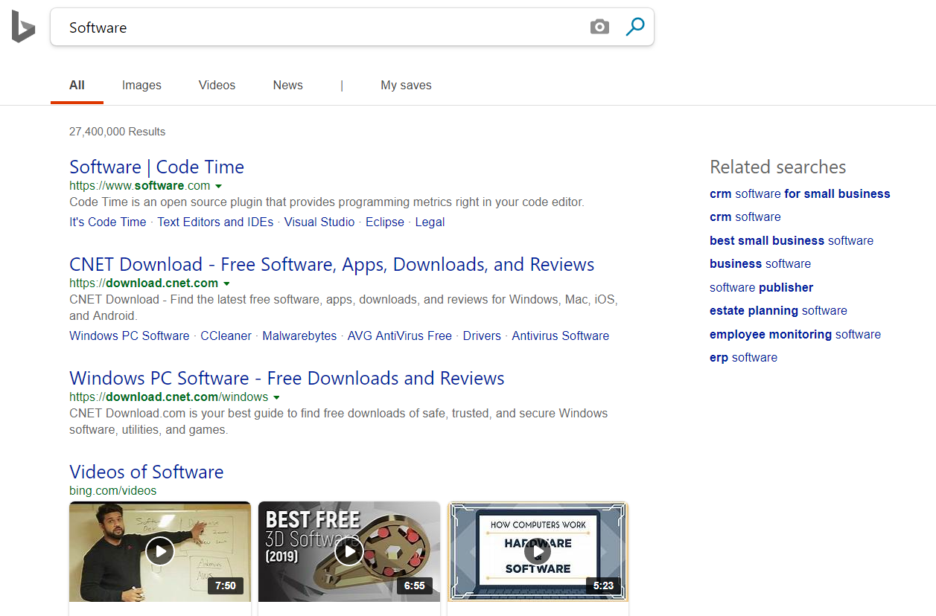936x616 pixels.
Task: Click the Bing logo icon
Action: tap(23, 27)
